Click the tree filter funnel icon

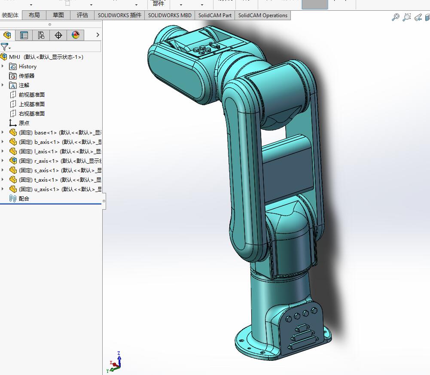pos(4,47)
